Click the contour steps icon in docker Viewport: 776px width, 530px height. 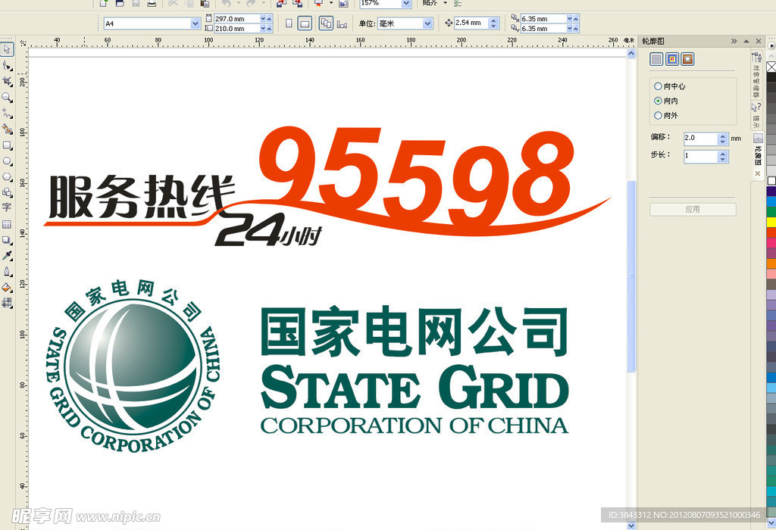coord(656,59)
